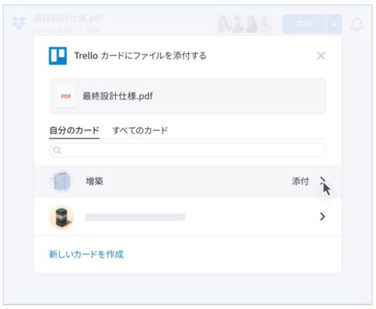
Task: Click the 増築 card building thumbnail
Action: tap(62, 181)
